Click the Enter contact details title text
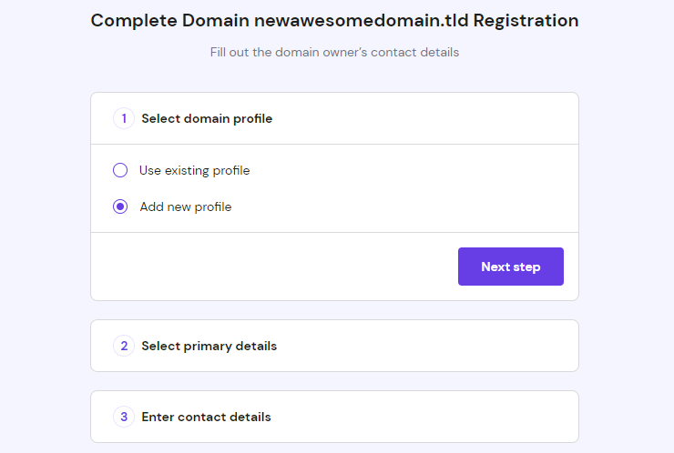Screen dimensions: 674x453 click(x=206, y=417)
